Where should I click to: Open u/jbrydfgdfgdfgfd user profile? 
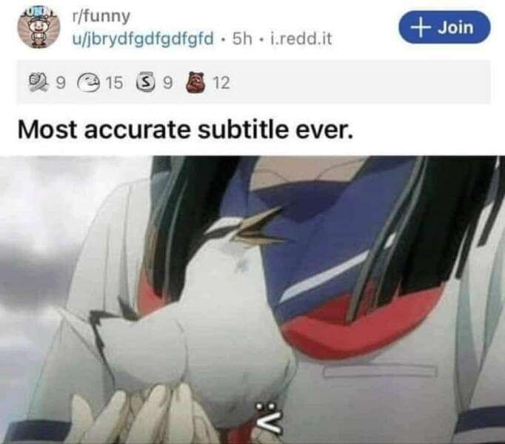pos(143,38)
